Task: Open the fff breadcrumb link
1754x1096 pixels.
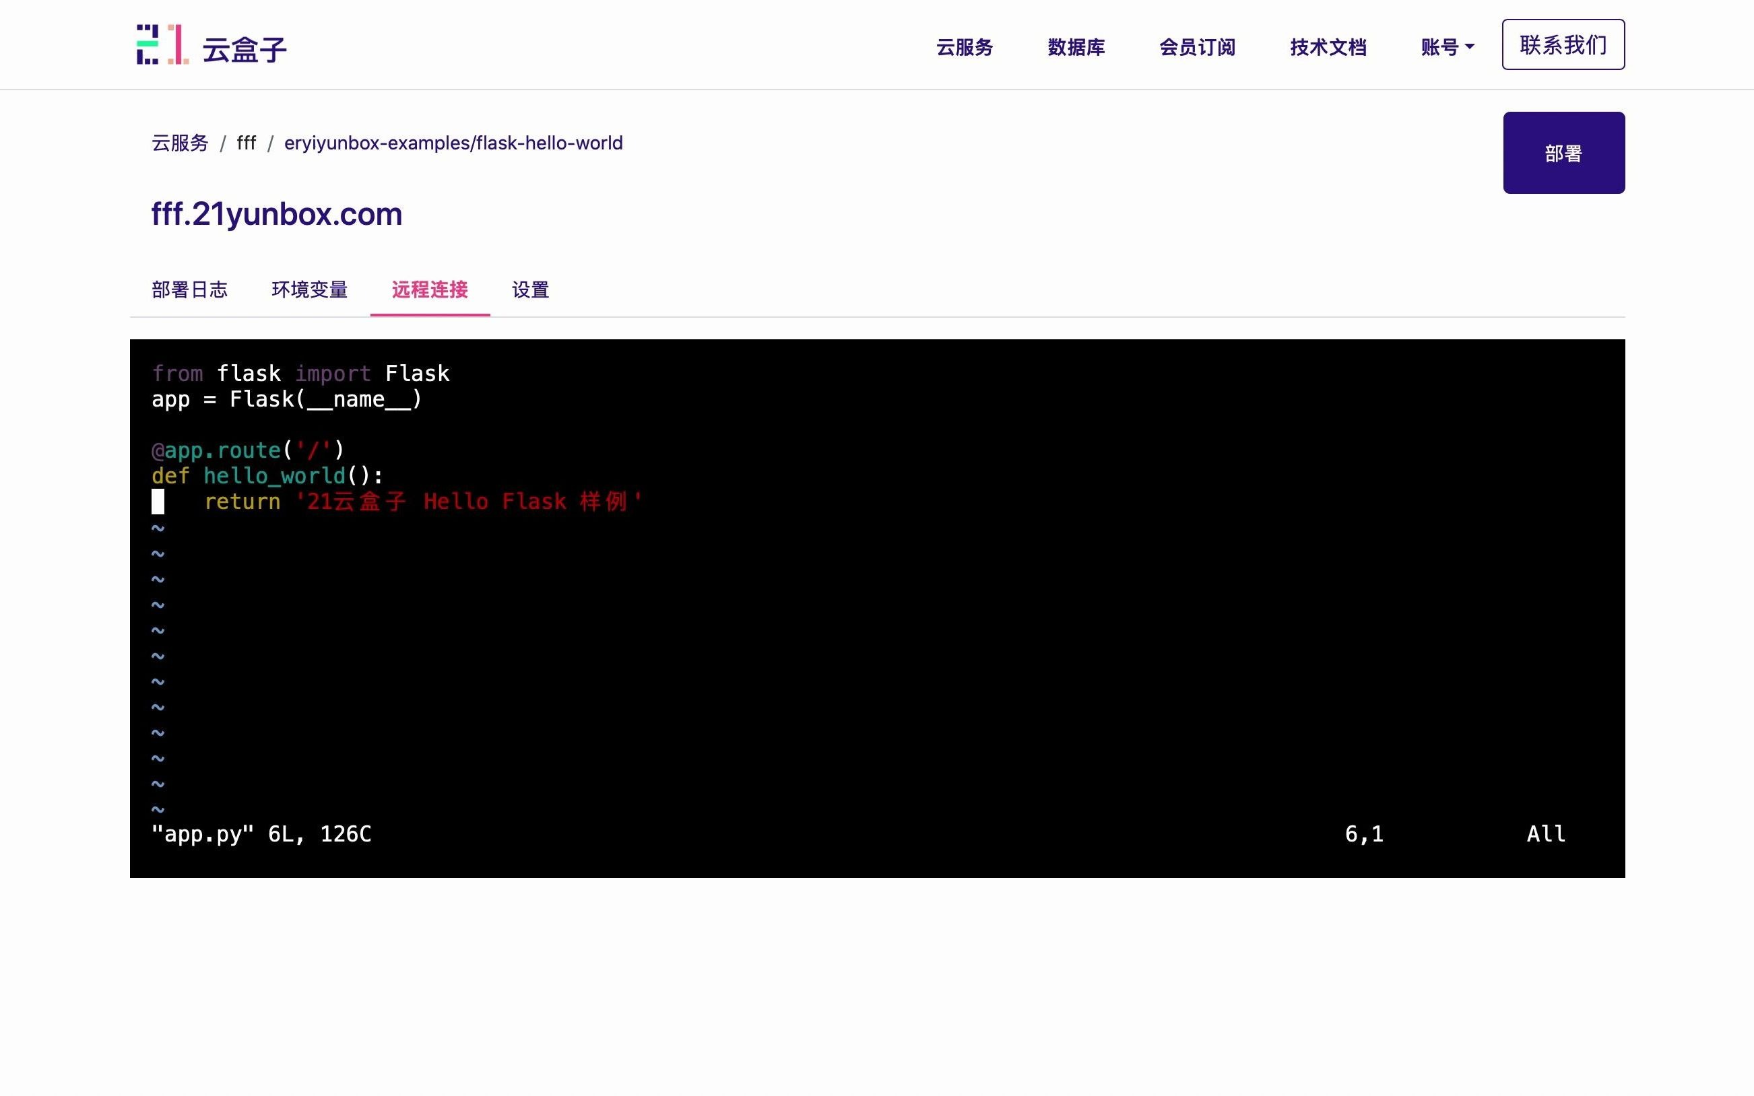Action: point(247,143)
